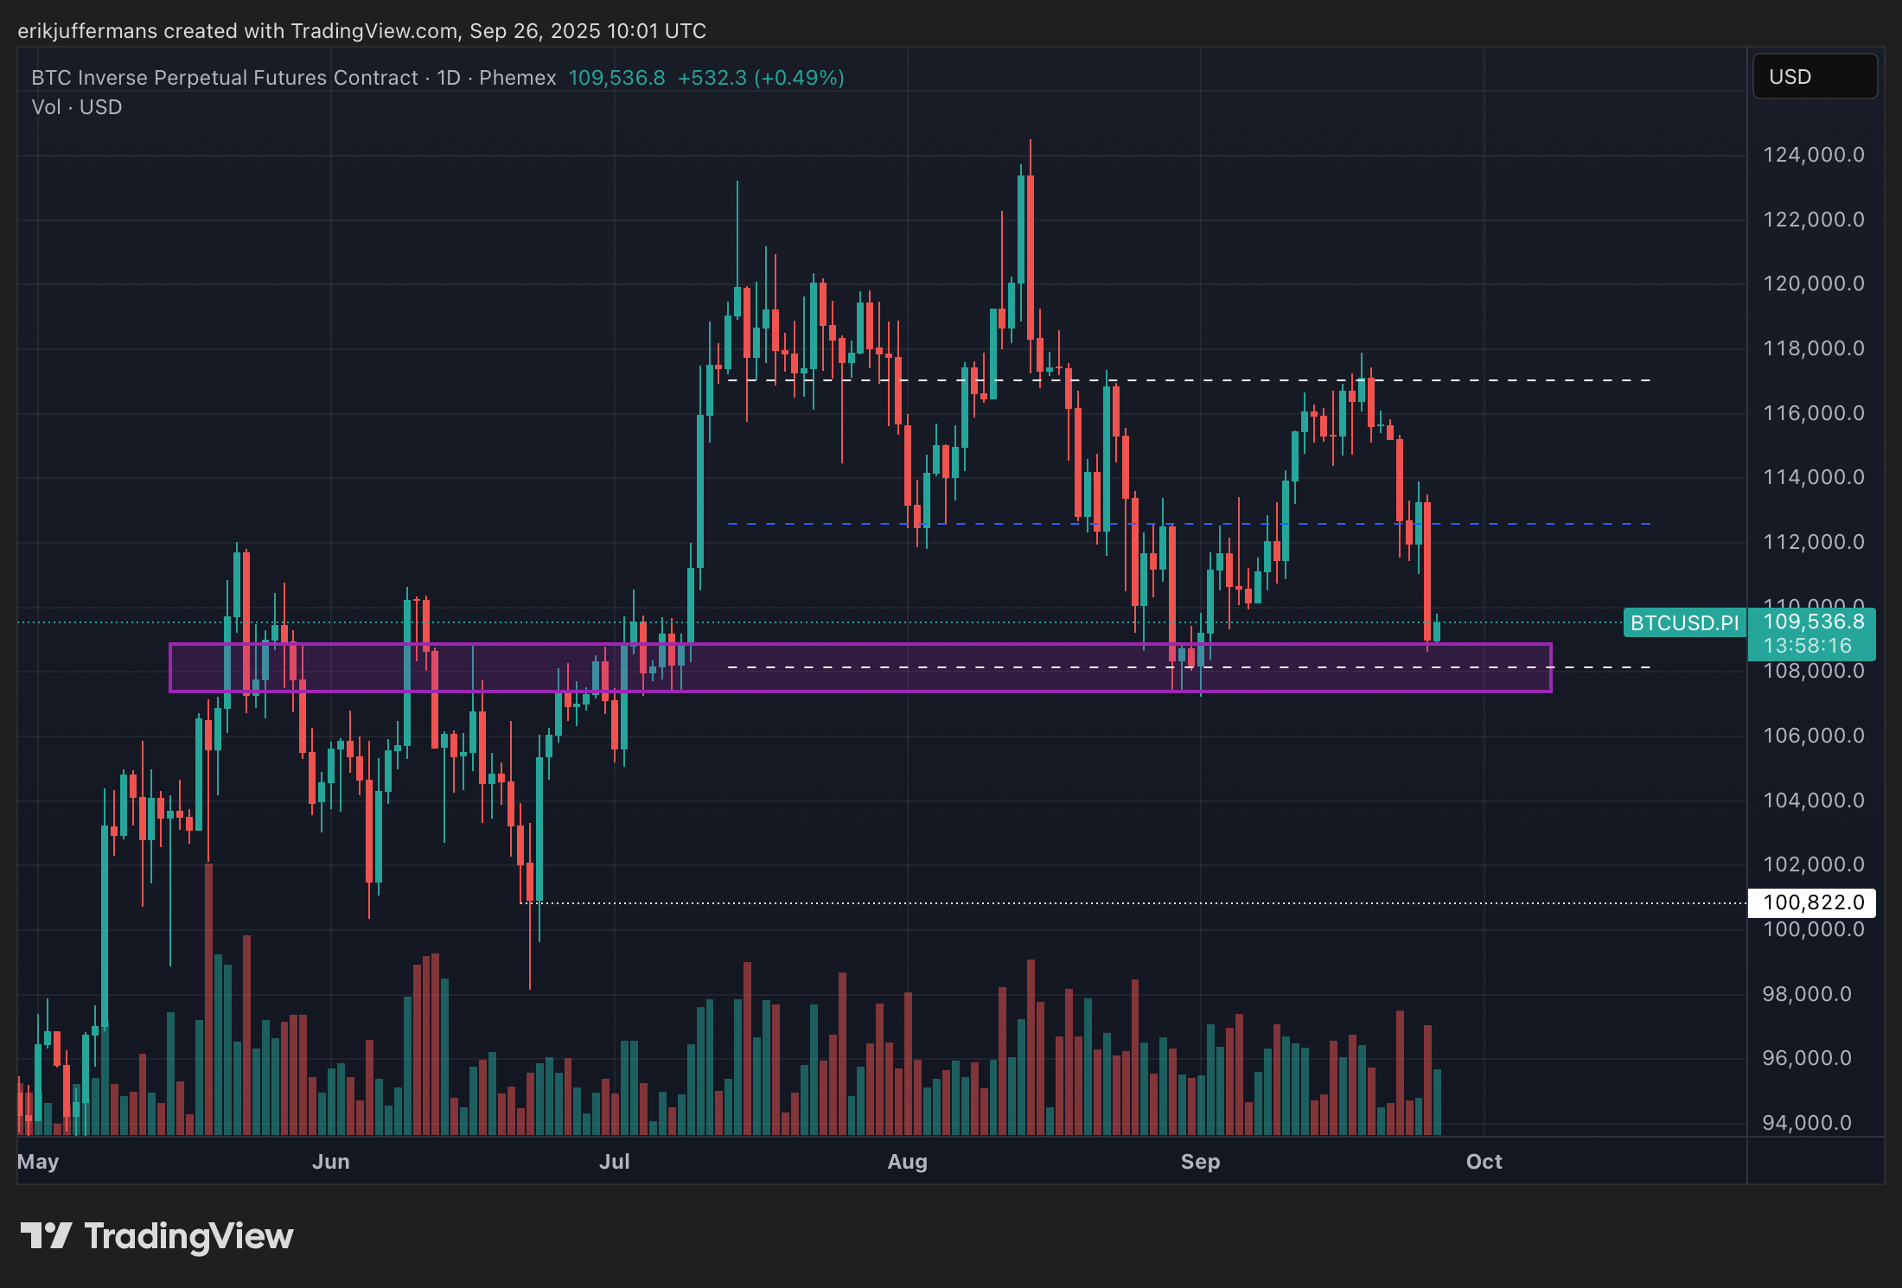
Task: Click the May label on time axis
Action: point(38,1162)
